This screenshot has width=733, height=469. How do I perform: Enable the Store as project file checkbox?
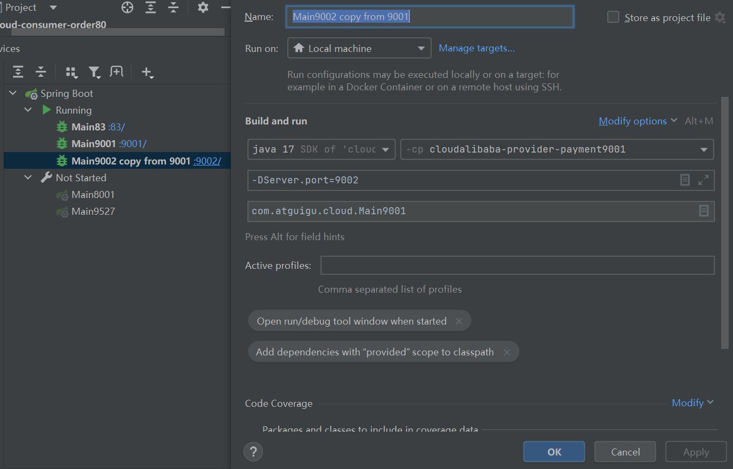613,17
